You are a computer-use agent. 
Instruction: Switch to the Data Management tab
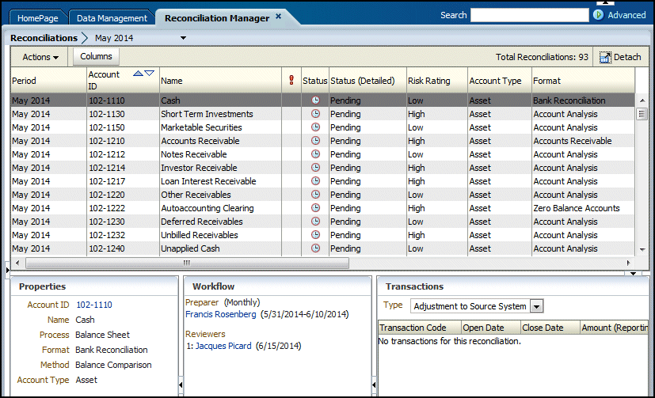point(112,18)
